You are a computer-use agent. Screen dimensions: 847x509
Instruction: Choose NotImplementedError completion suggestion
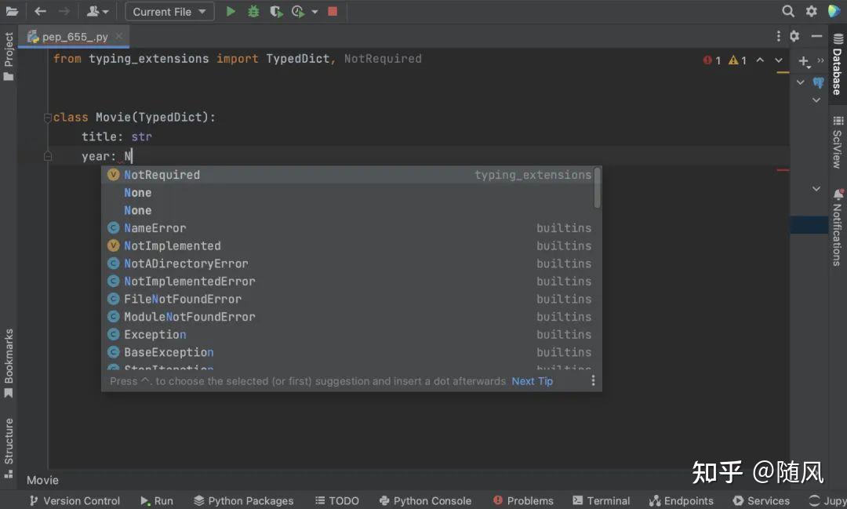[349, 282]
